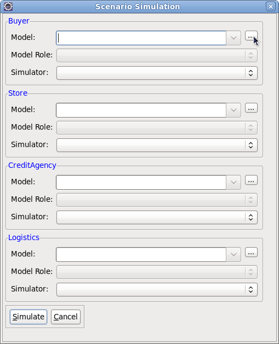Click the Logistics group label

24,237
